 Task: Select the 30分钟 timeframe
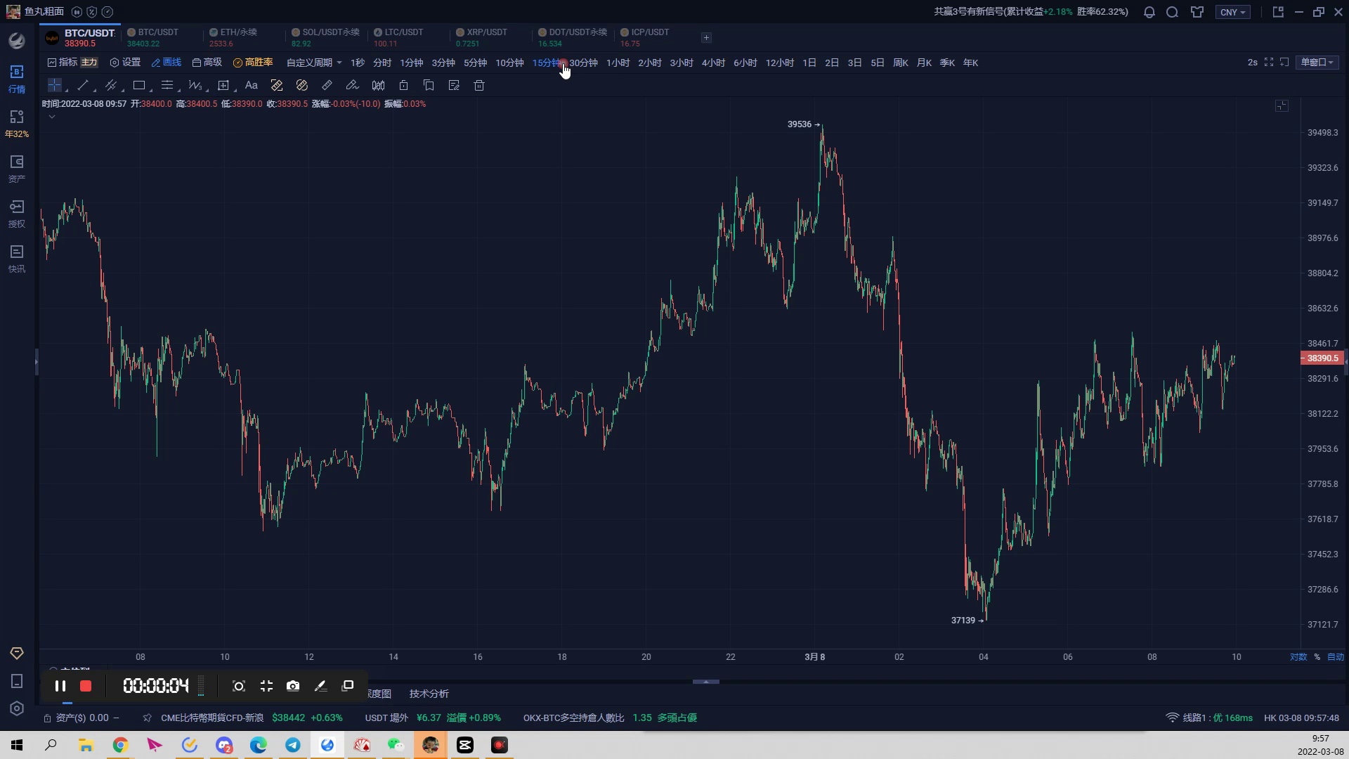pyautogui.click(x=583, y=63)
